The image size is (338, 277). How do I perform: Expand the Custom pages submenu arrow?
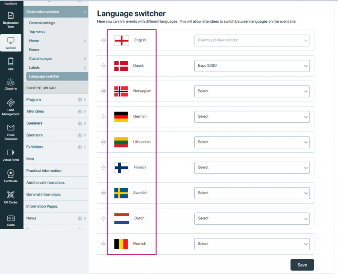coord(85,59)
